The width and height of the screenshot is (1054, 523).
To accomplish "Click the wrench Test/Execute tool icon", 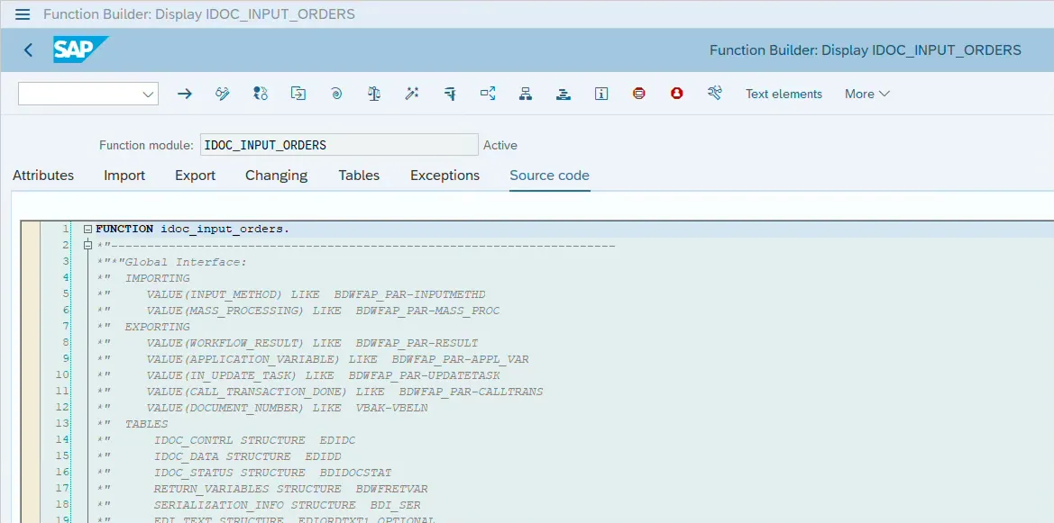I will pos(715,94).
